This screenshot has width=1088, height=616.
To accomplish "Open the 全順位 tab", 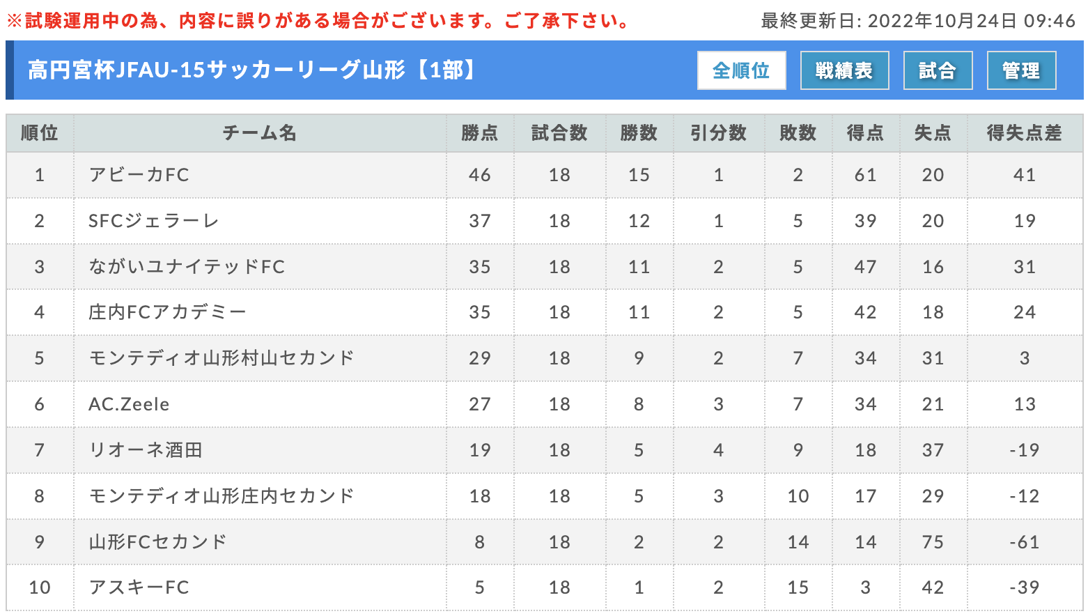I will tap(741, 70).
